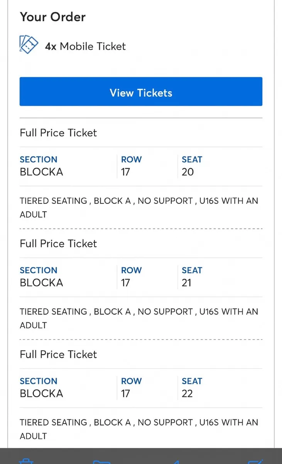Click tiered seating description under seat 21
Screen dimensions: 282x464
coord(139,318)
